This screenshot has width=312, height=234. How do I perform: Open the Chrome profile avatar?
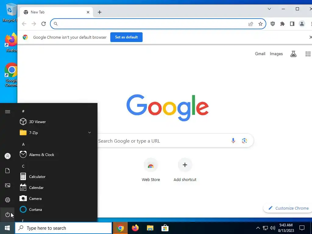(302, 24)
